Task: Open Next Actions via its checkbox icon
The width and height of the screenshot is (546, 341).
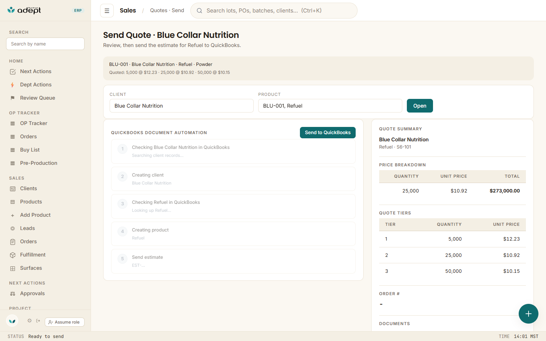Action: [13, 72]
